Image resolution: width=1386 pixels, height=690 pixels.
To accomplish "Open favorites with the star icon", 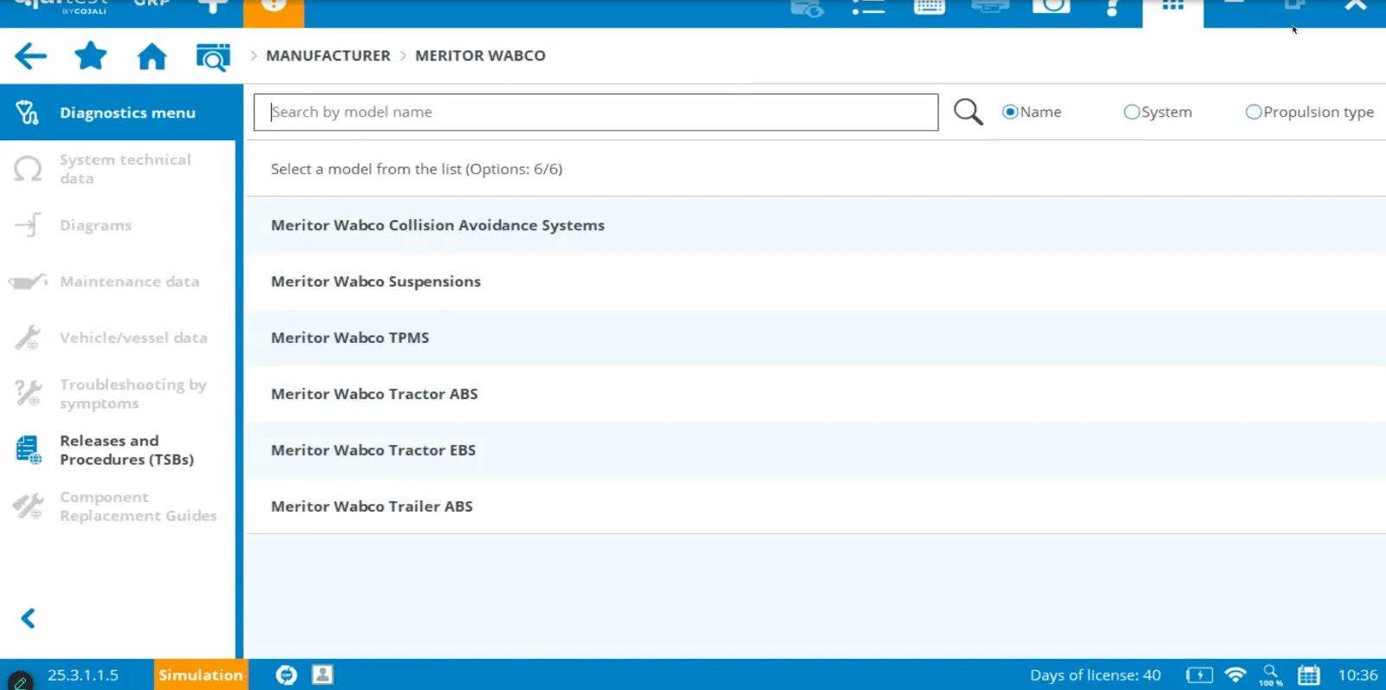I will point(90,56).
